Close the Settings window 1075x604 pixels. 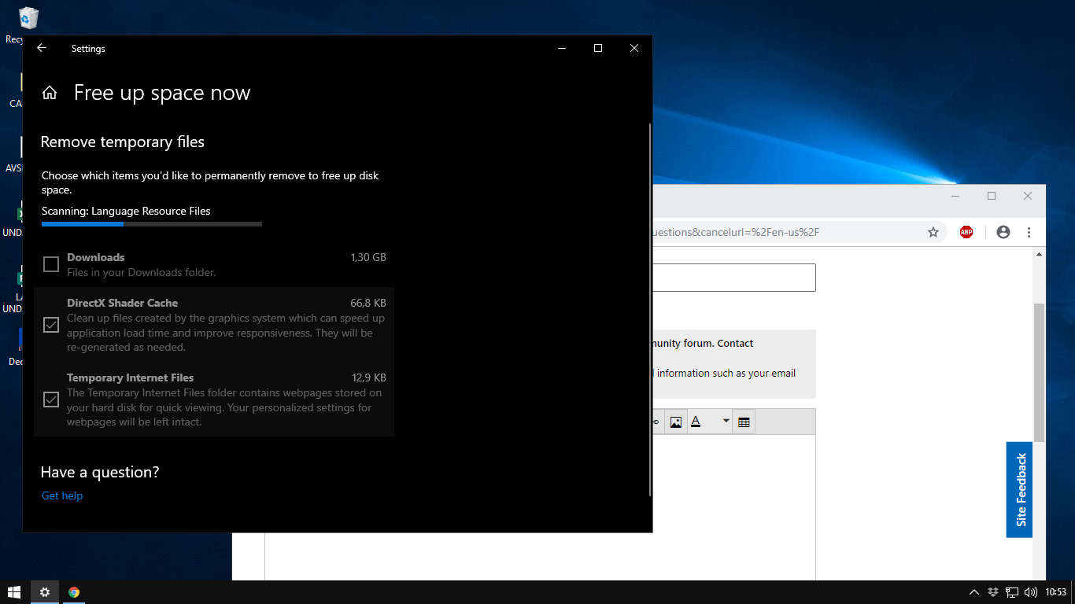[634, 48]
